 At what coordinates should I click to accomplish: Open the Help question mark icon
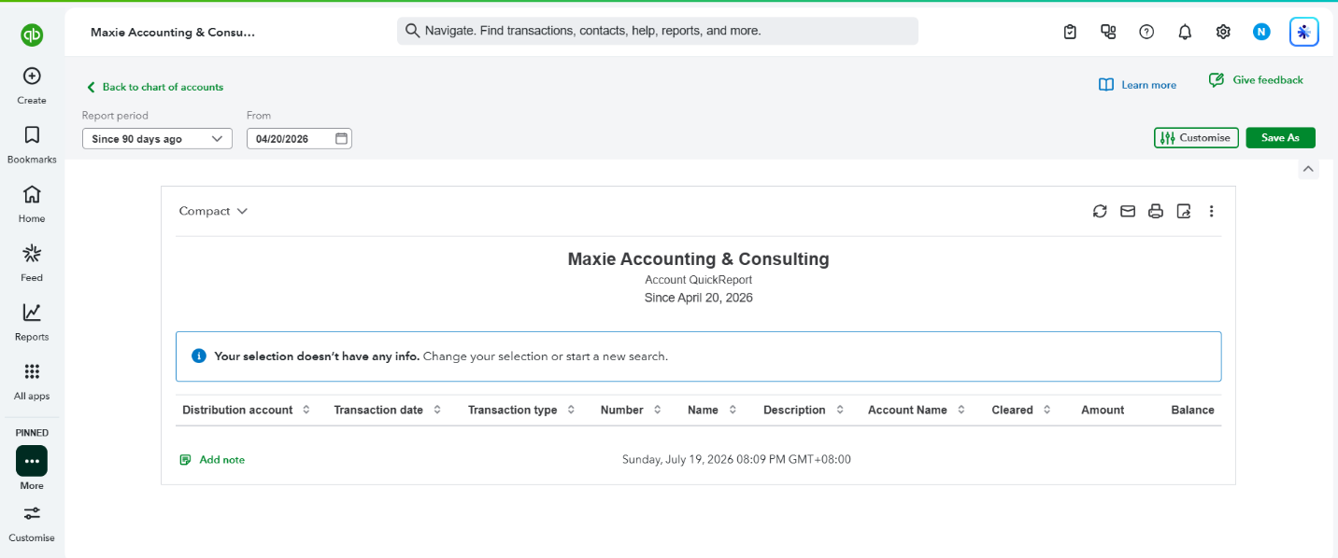coord(1146,32)
